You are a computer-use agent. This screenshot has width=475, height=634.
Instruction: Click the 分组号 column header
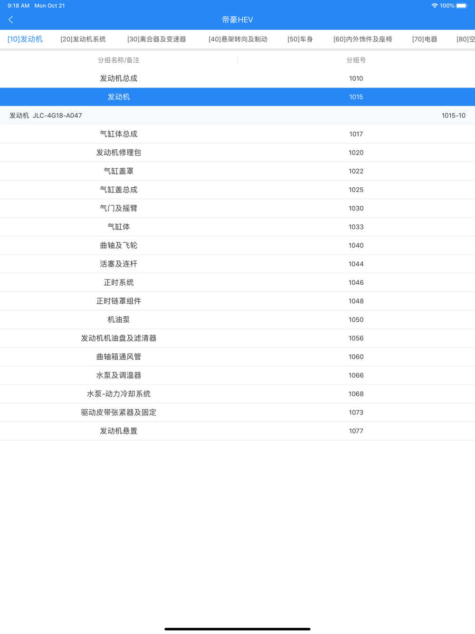(356, 60)
